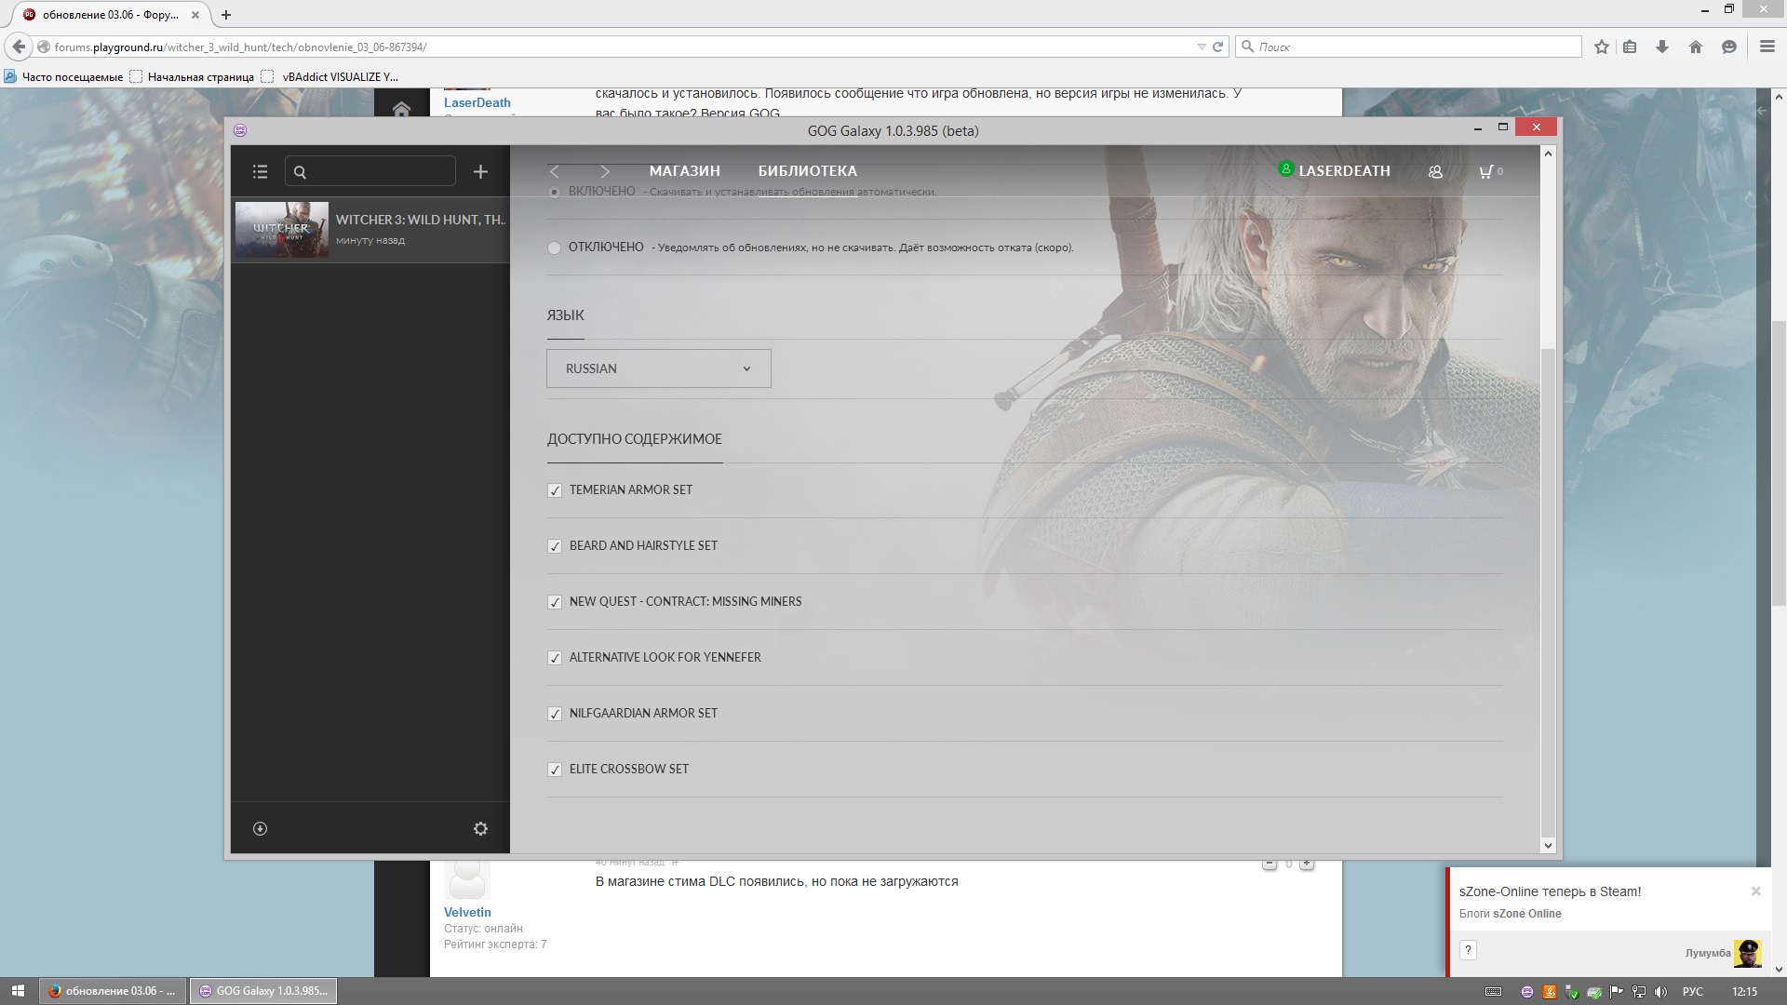This screenshot has width=1787, height=1005.
Task: Switch to the МАГАЗИН tab
Action: (684, 171)
